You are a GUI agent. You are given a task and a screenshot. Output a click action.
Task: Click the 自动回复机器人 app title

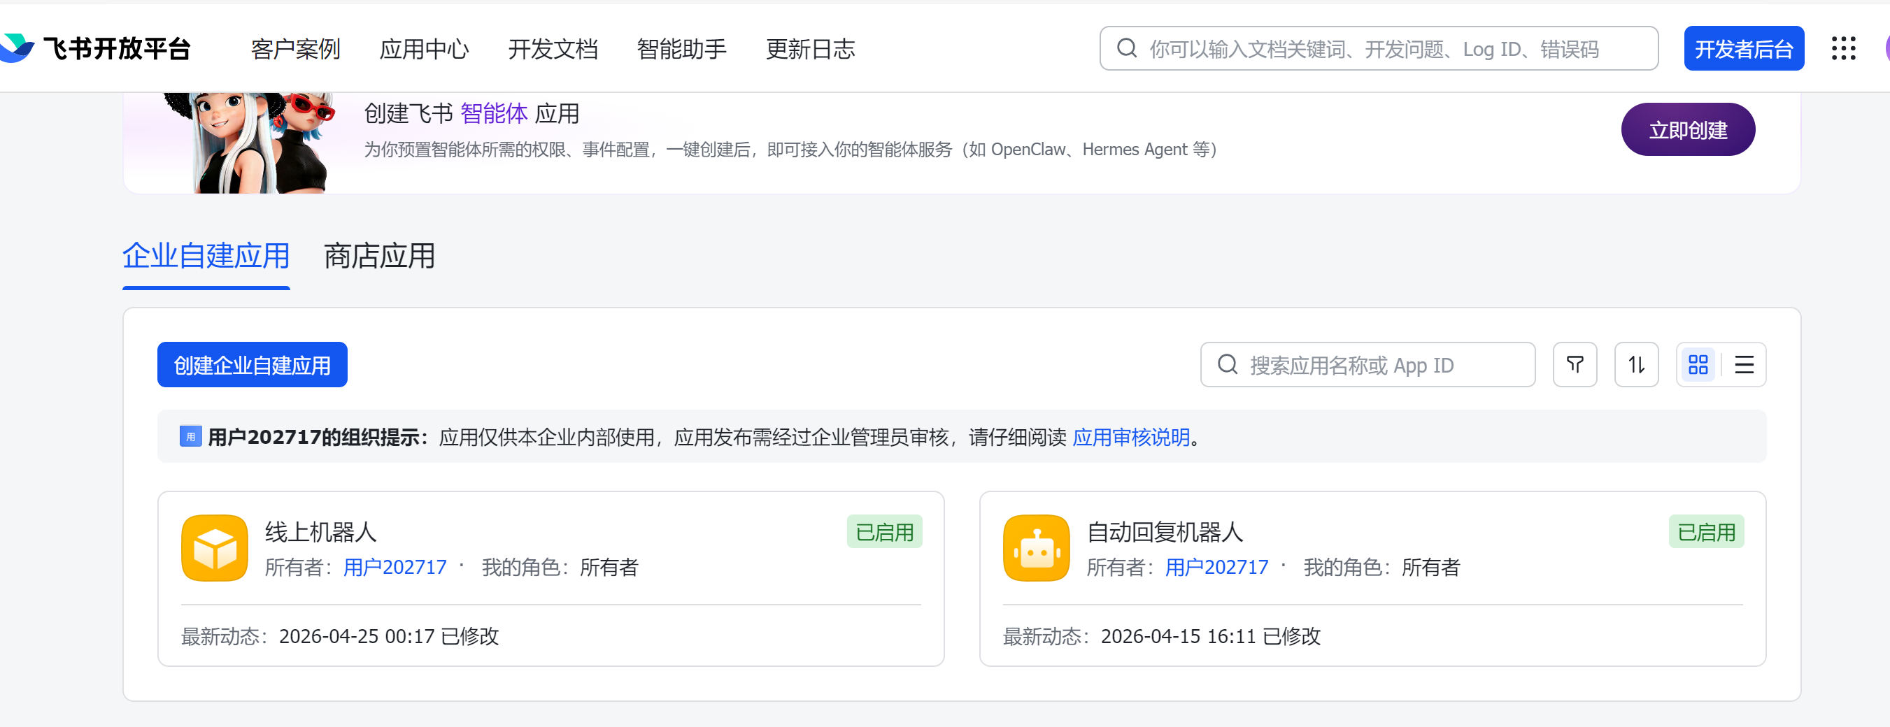point(1165,532)
